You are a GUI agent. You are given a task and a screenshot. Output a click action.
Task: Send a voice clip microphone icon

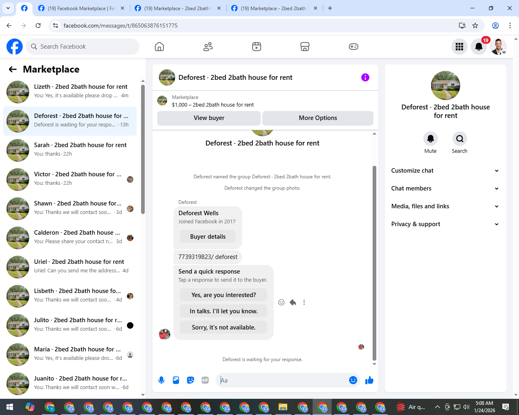pyautogui.click(x=161, y=380)
